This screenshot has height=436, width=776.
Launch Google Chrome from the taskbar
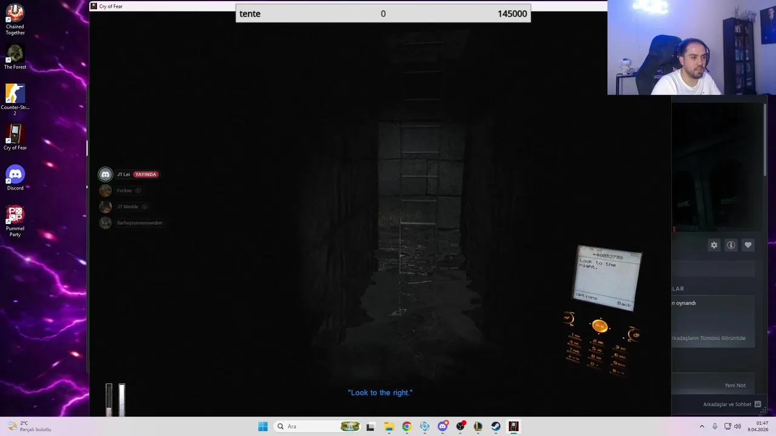406,426
